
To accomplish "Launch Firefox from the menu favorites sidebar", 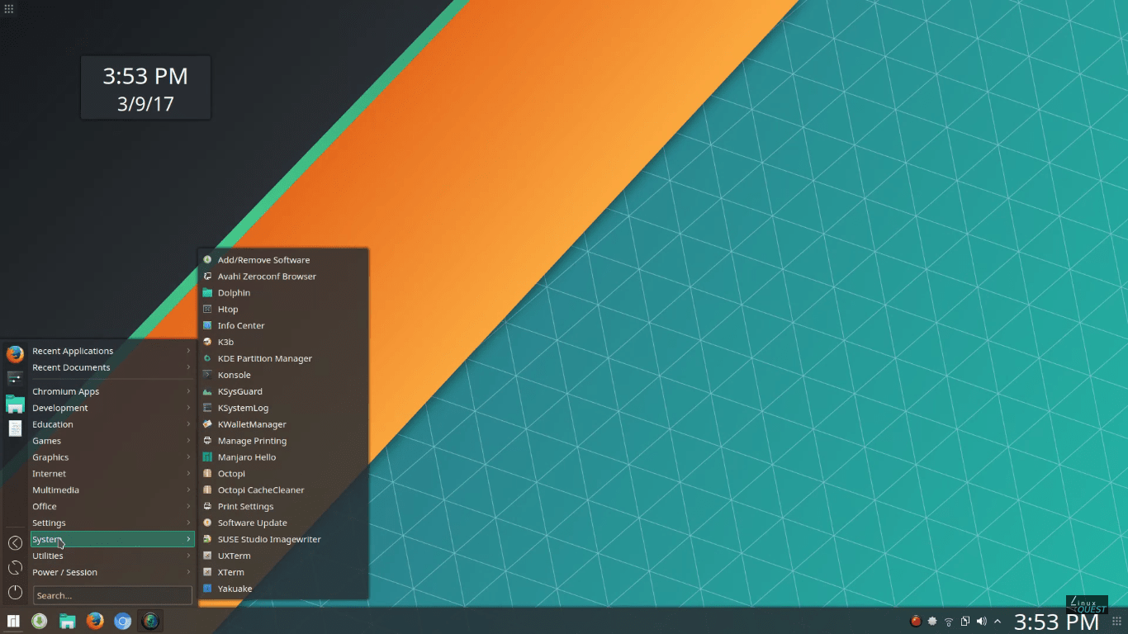I will coord(15,354).
